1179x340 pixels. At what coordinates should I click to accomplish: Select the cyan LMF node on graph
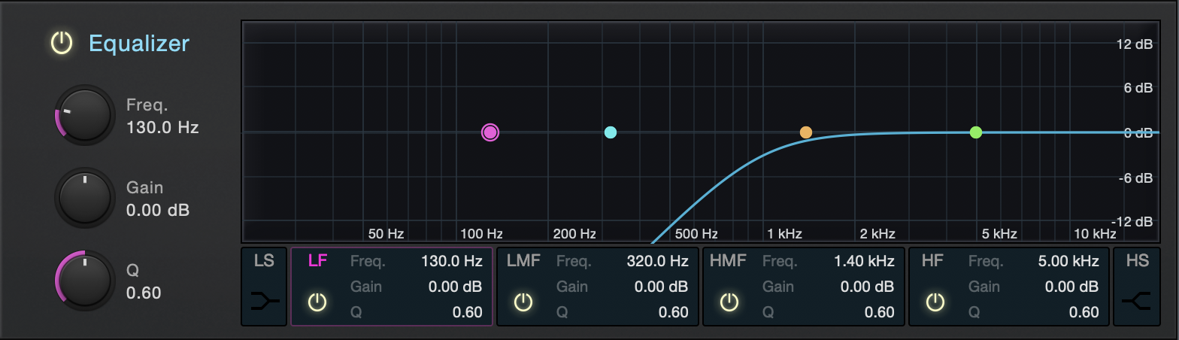click(611, 133)
